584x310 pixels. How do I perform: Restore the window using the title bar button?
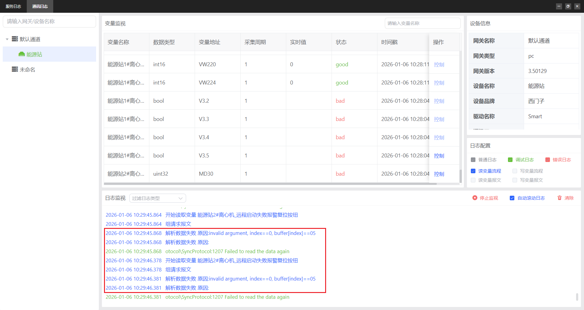[568, 6]
